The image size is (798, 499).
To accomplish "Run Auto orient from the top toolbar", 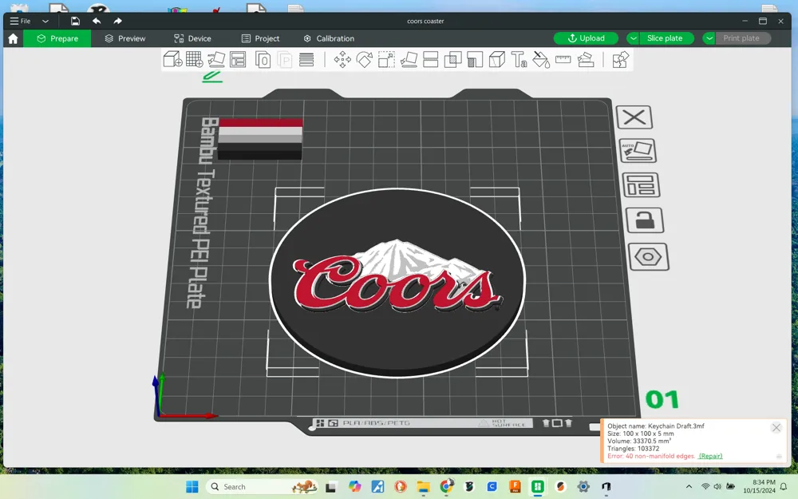I will [216, 60].
